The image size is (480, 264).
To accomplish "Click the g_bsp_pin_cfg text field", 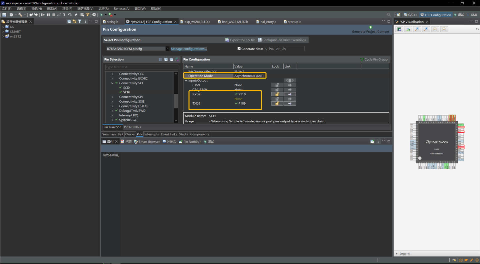I will [x=284, y=49].
